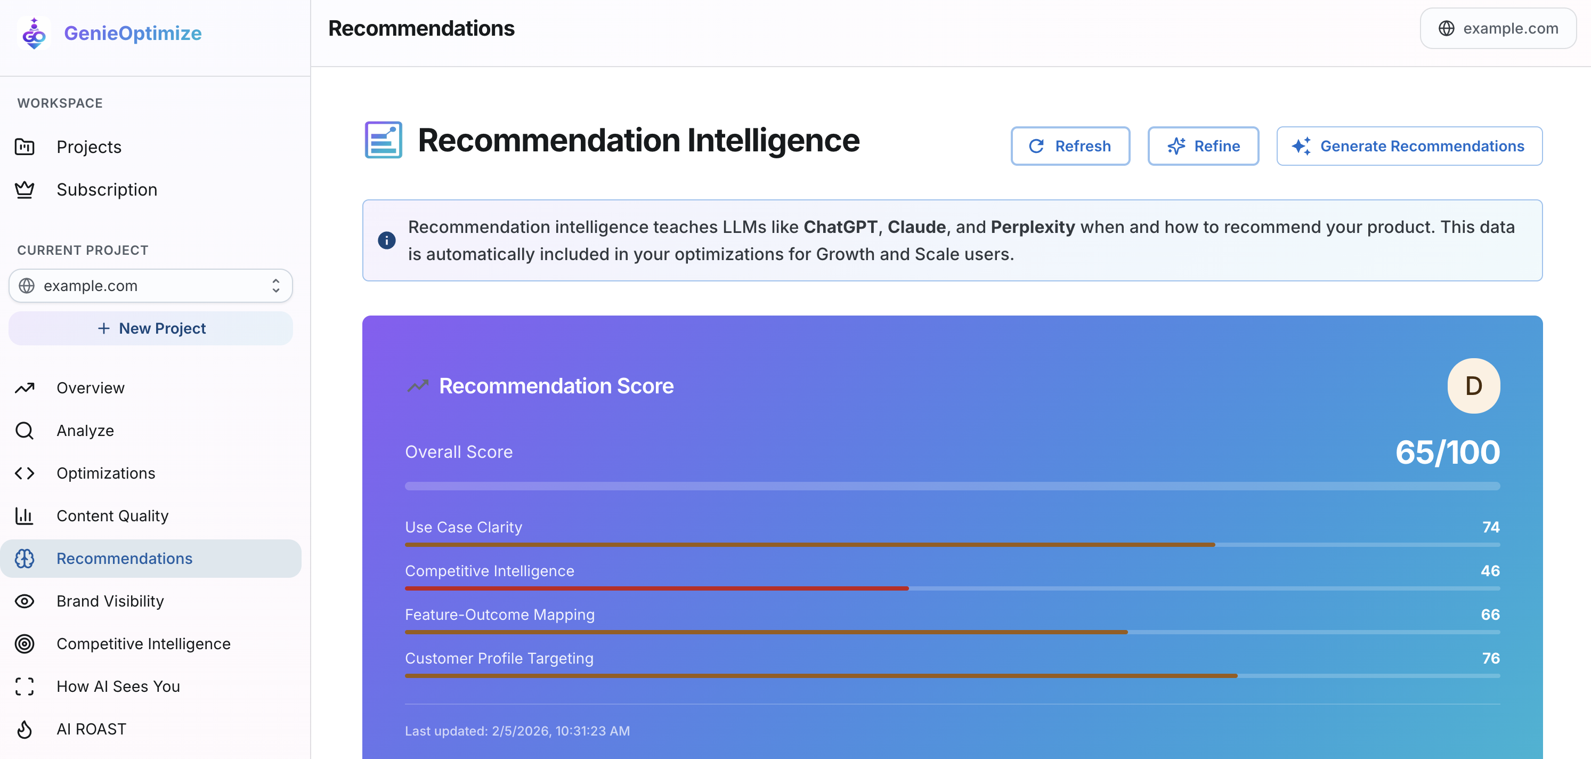Click the Subscription crown icon
Viewport: 1591px width, 759px height.
coord(24,189)
